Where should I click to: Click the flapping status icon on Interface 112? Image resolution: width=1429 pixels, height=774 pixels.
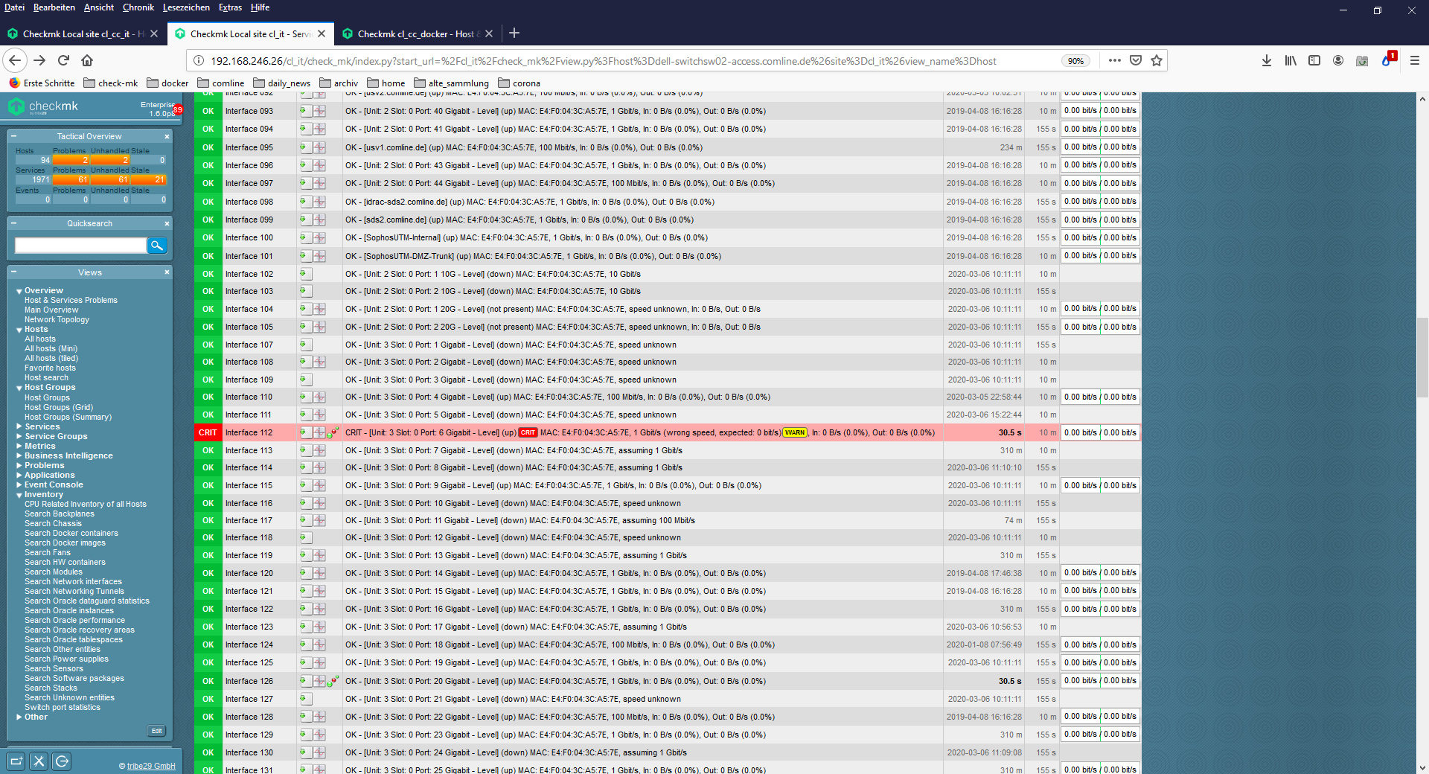[x=333, y=432]
